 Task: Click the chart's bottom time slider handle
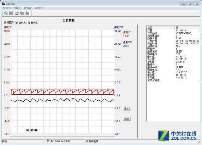[12, 136]
